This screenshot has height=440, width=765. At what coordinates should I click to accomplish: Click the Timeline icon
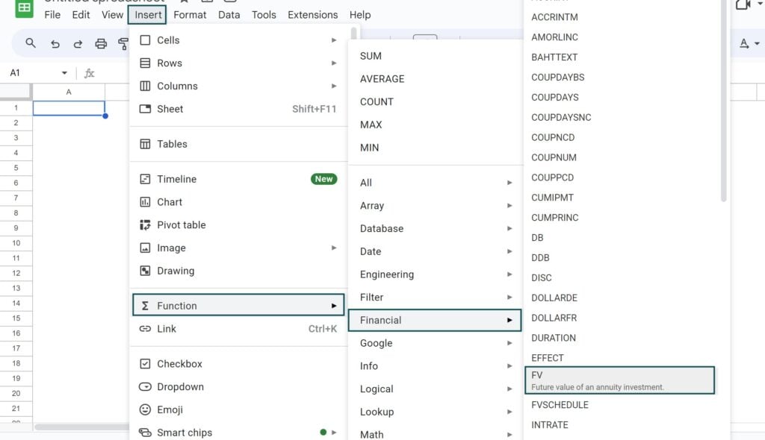tap(145, 179)
